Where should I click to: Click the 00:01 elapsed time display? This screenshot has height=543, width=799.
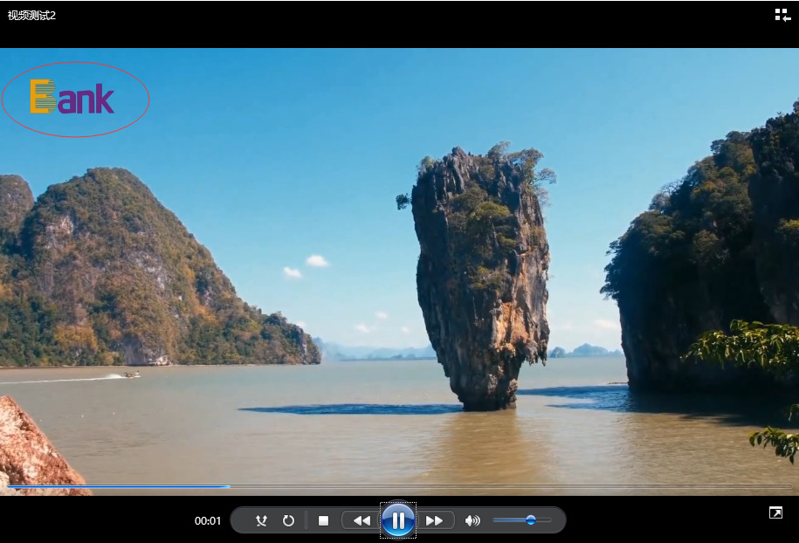[x=208, y=521]
